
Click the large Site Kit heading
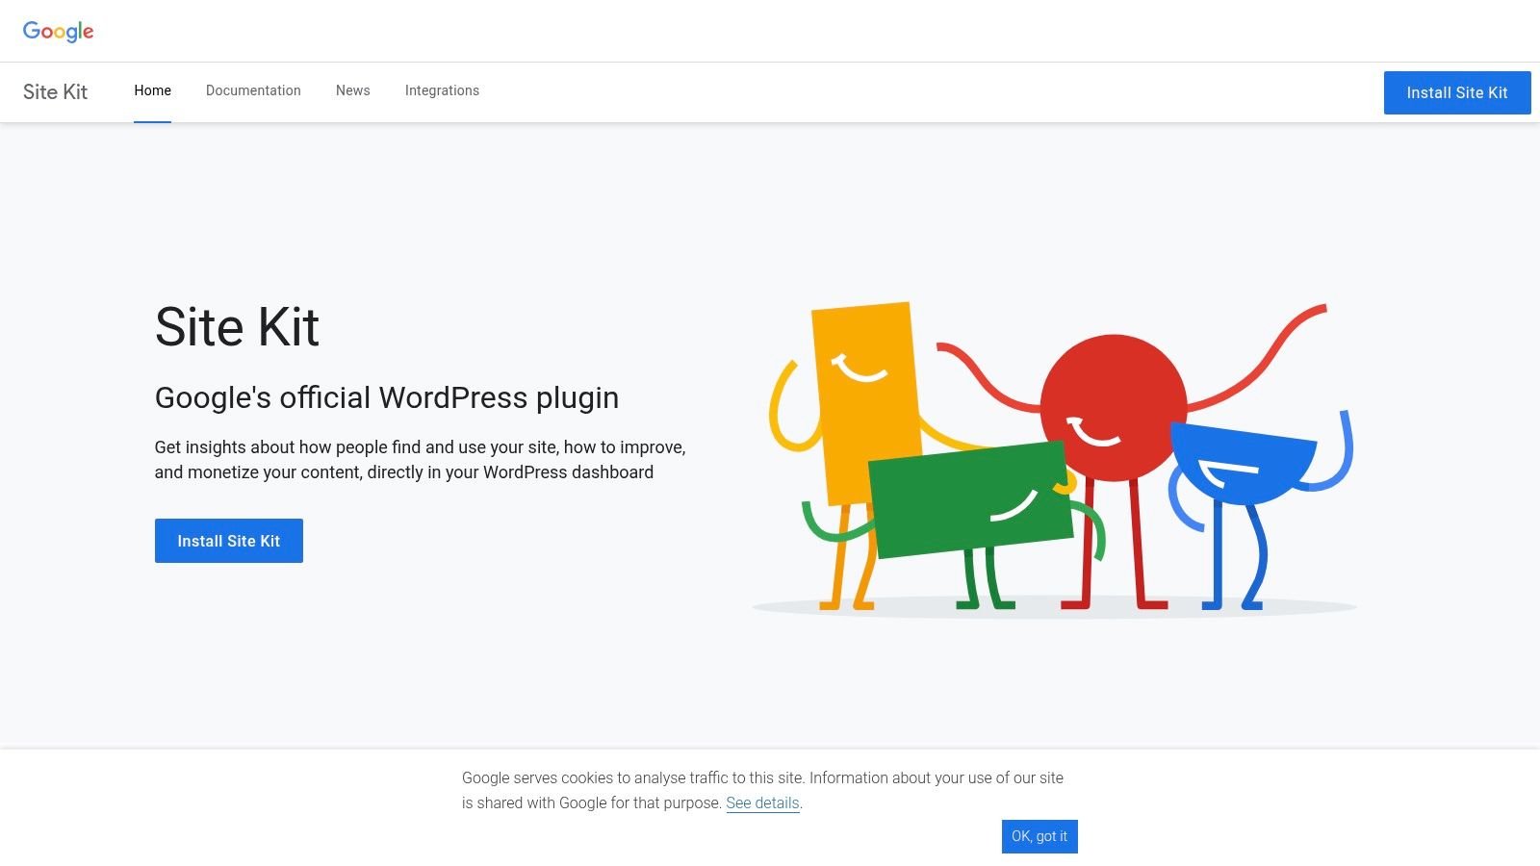pos(237,327)
